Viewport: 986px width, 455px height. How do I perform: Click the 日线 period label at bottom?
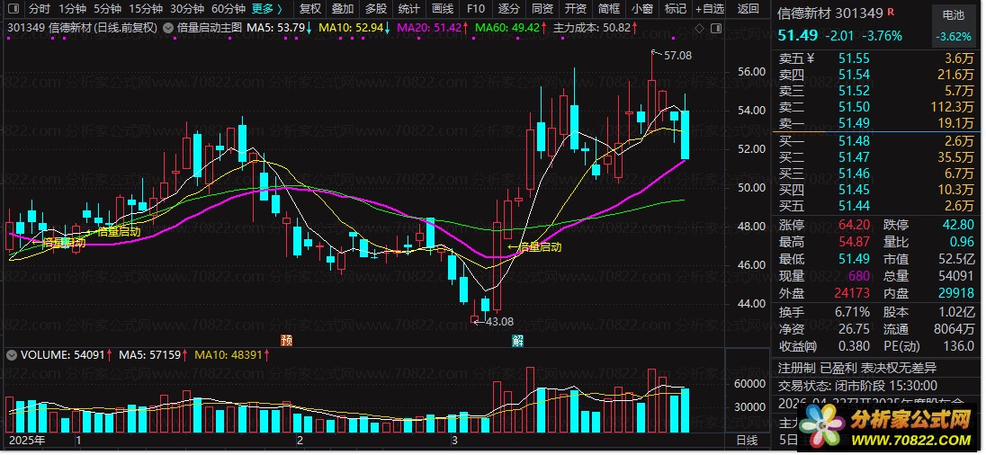coord(747,440)
